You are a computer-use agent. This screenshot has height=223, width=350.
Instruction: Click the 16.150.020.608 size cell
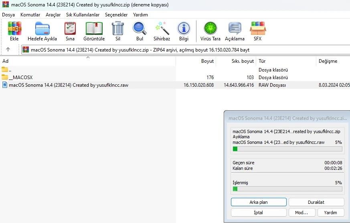coord(199,85)
